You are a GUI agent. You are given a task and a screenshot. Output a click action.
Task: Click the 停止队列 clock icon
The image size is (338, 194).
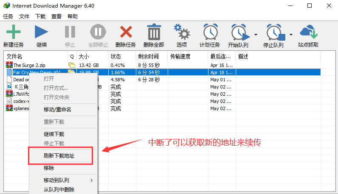275,32
